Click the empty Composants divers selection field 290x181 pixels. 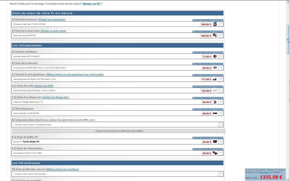click(117, 125)
